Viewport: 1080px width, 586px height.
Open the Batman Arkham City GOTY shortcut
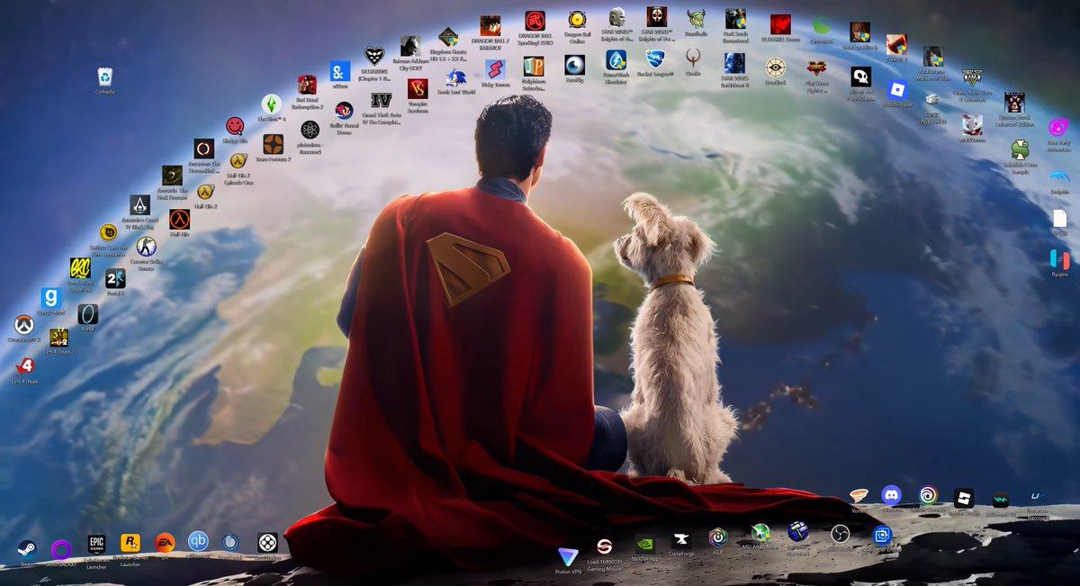(x=409, y=46)
